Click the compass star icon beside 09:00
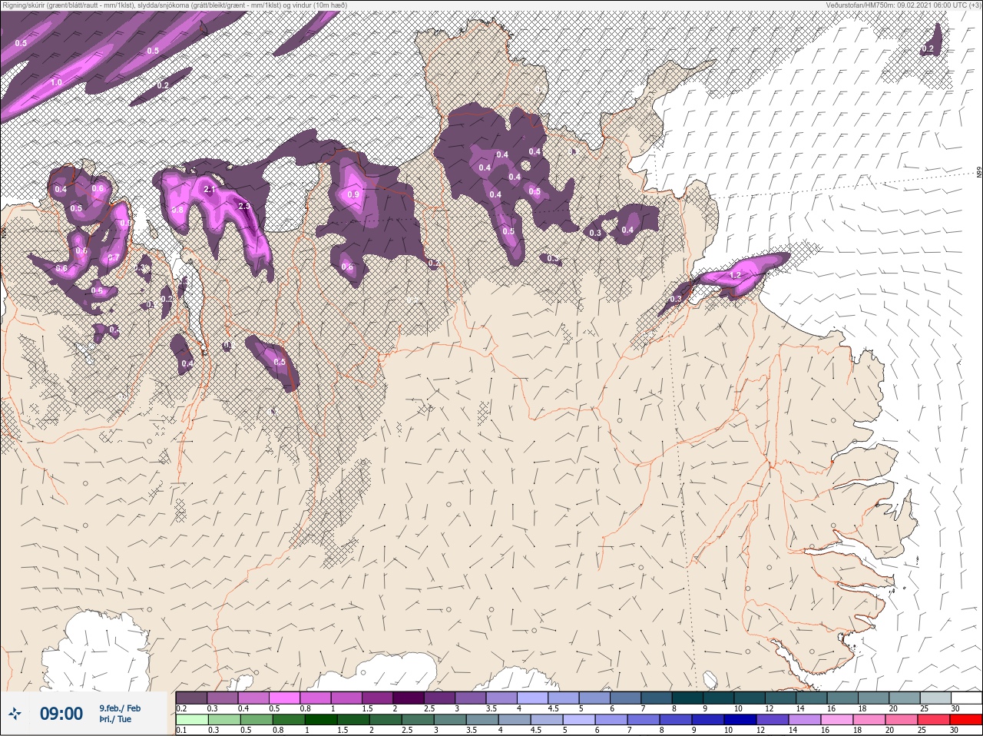The width and height of the screenshot is (983, 736). pos(15,714)
